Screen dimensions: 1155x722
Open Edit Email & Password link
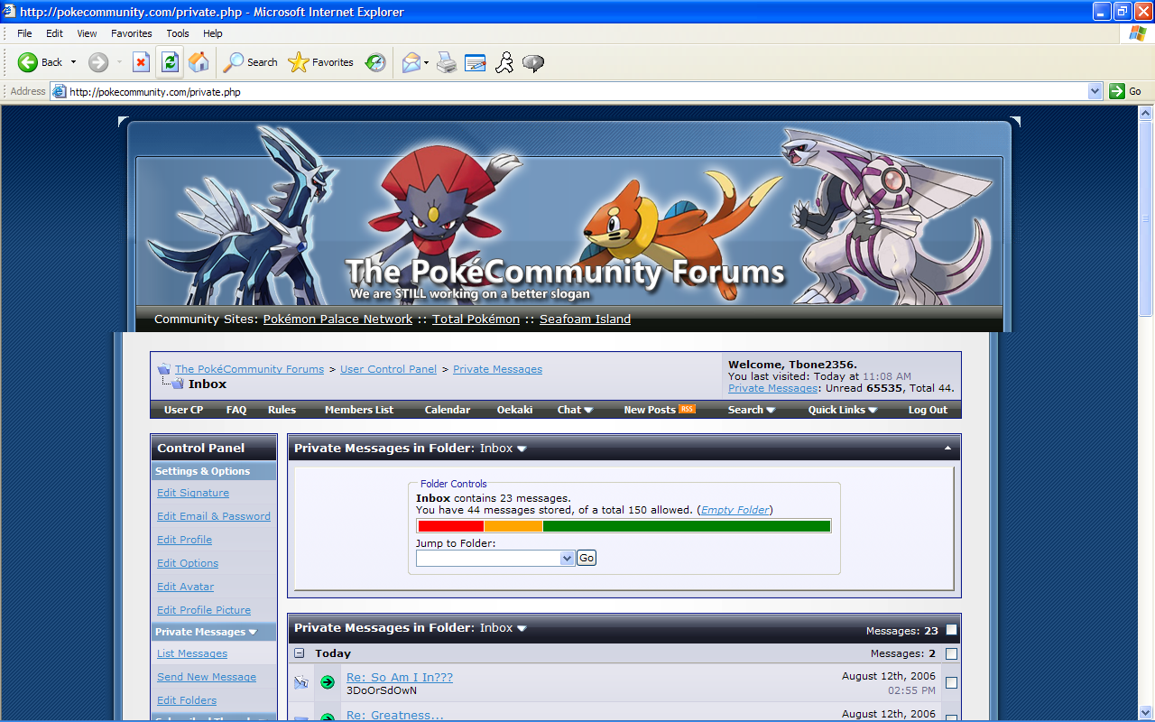coord(214,516)
